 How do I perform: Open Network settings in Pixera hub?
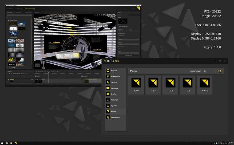pyautogui.click(x=114, y=71)
